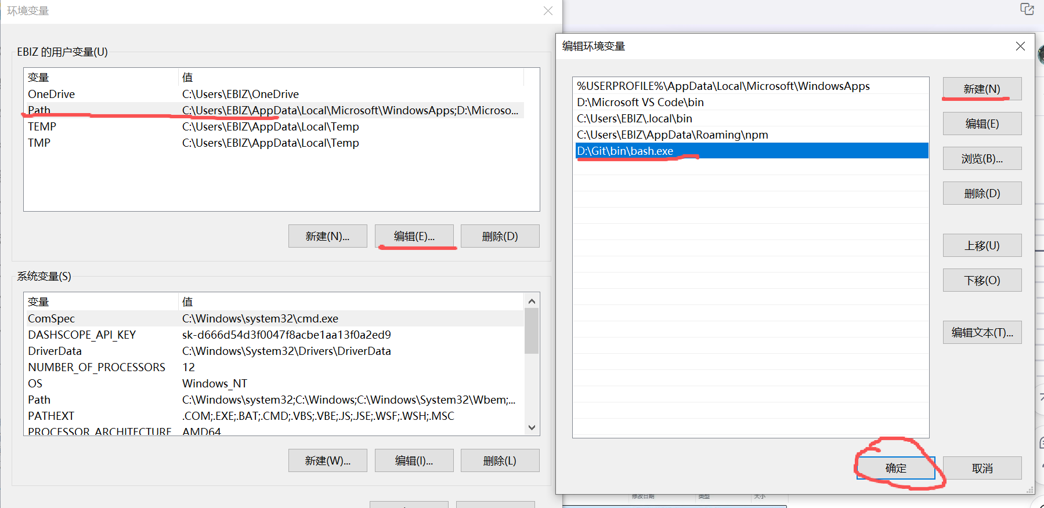
Task: Select the C:\Users\EBIZ\AppData\Roaming\npm entry
Action: pyautogui.click(x=751, y=135)
